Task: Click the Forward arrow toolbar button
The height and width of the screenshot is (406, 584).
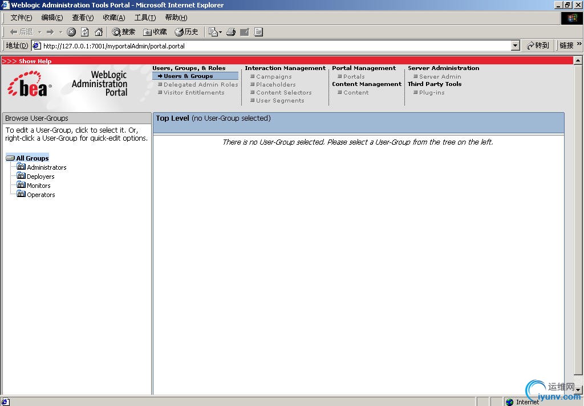Action: [x=50, y=32]
